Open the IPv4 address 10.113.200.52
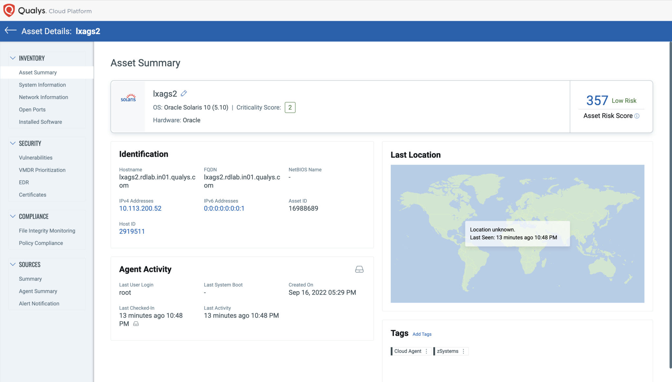 pyautogui.click(x=140, y=208)
